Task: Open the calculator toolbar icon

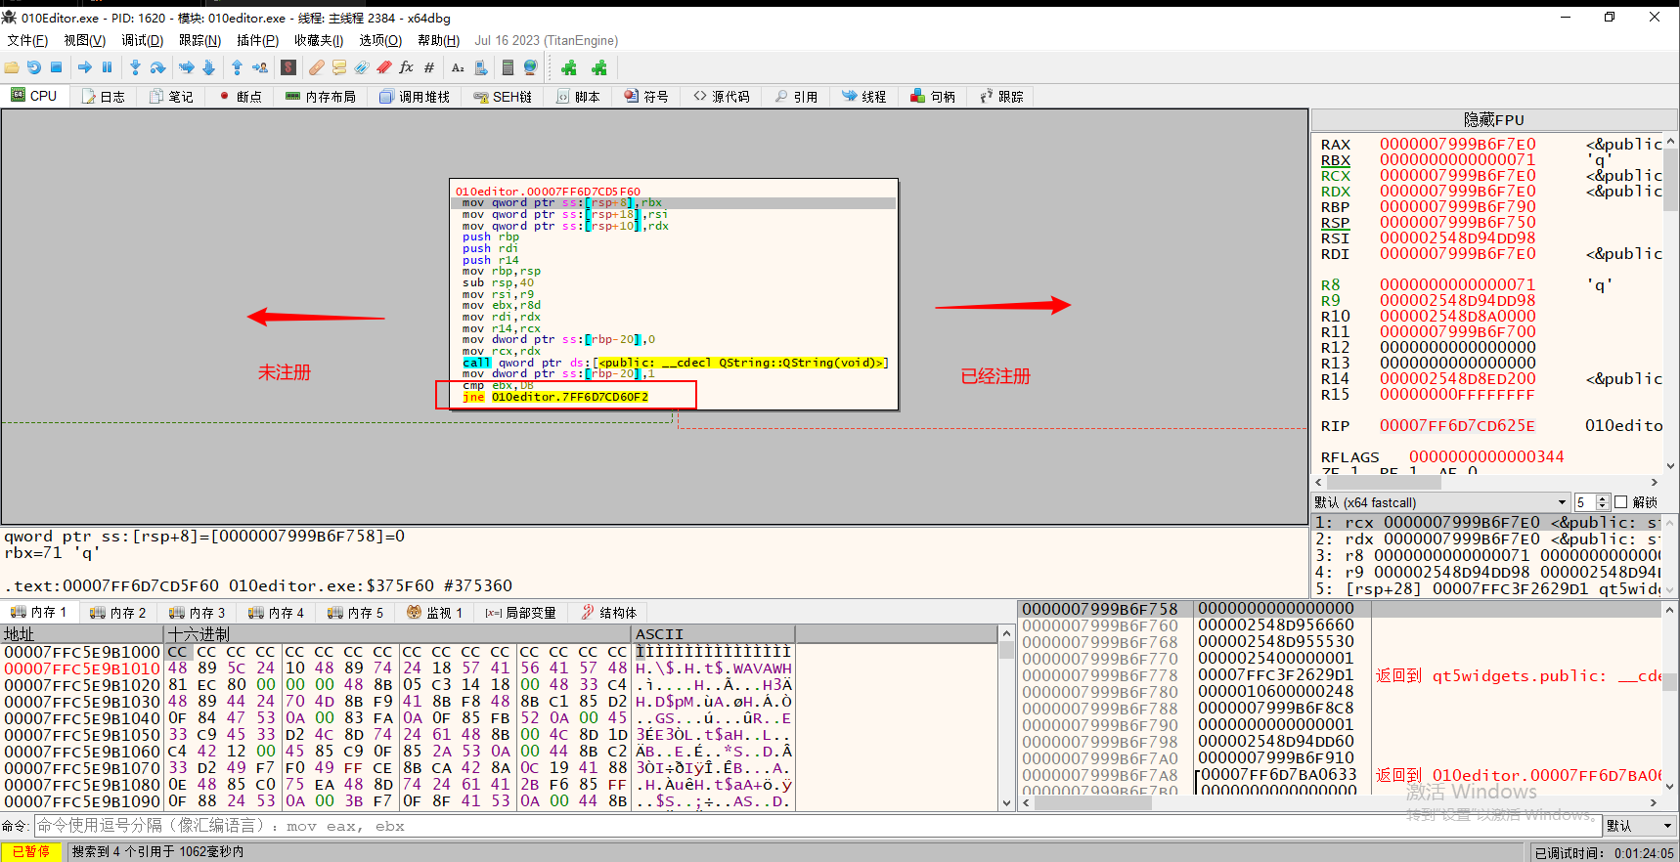Action: tap(508, 67)
